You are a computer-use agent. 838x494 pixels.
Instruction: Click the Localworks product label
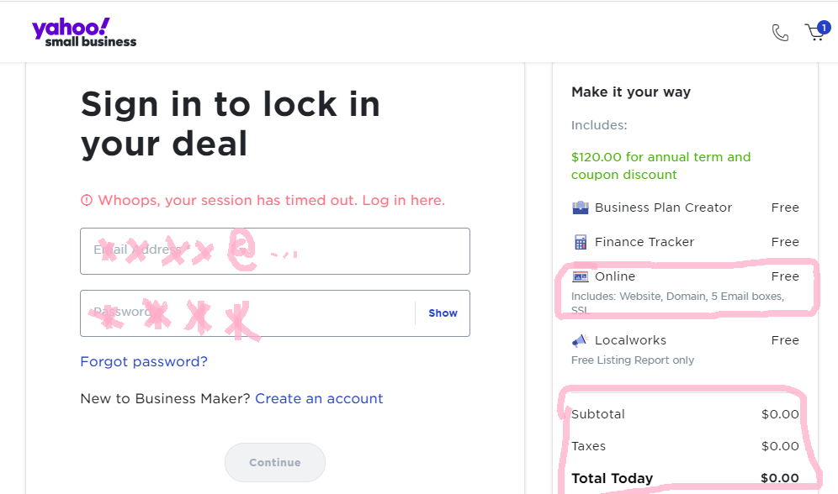click(x=630, y=340)
